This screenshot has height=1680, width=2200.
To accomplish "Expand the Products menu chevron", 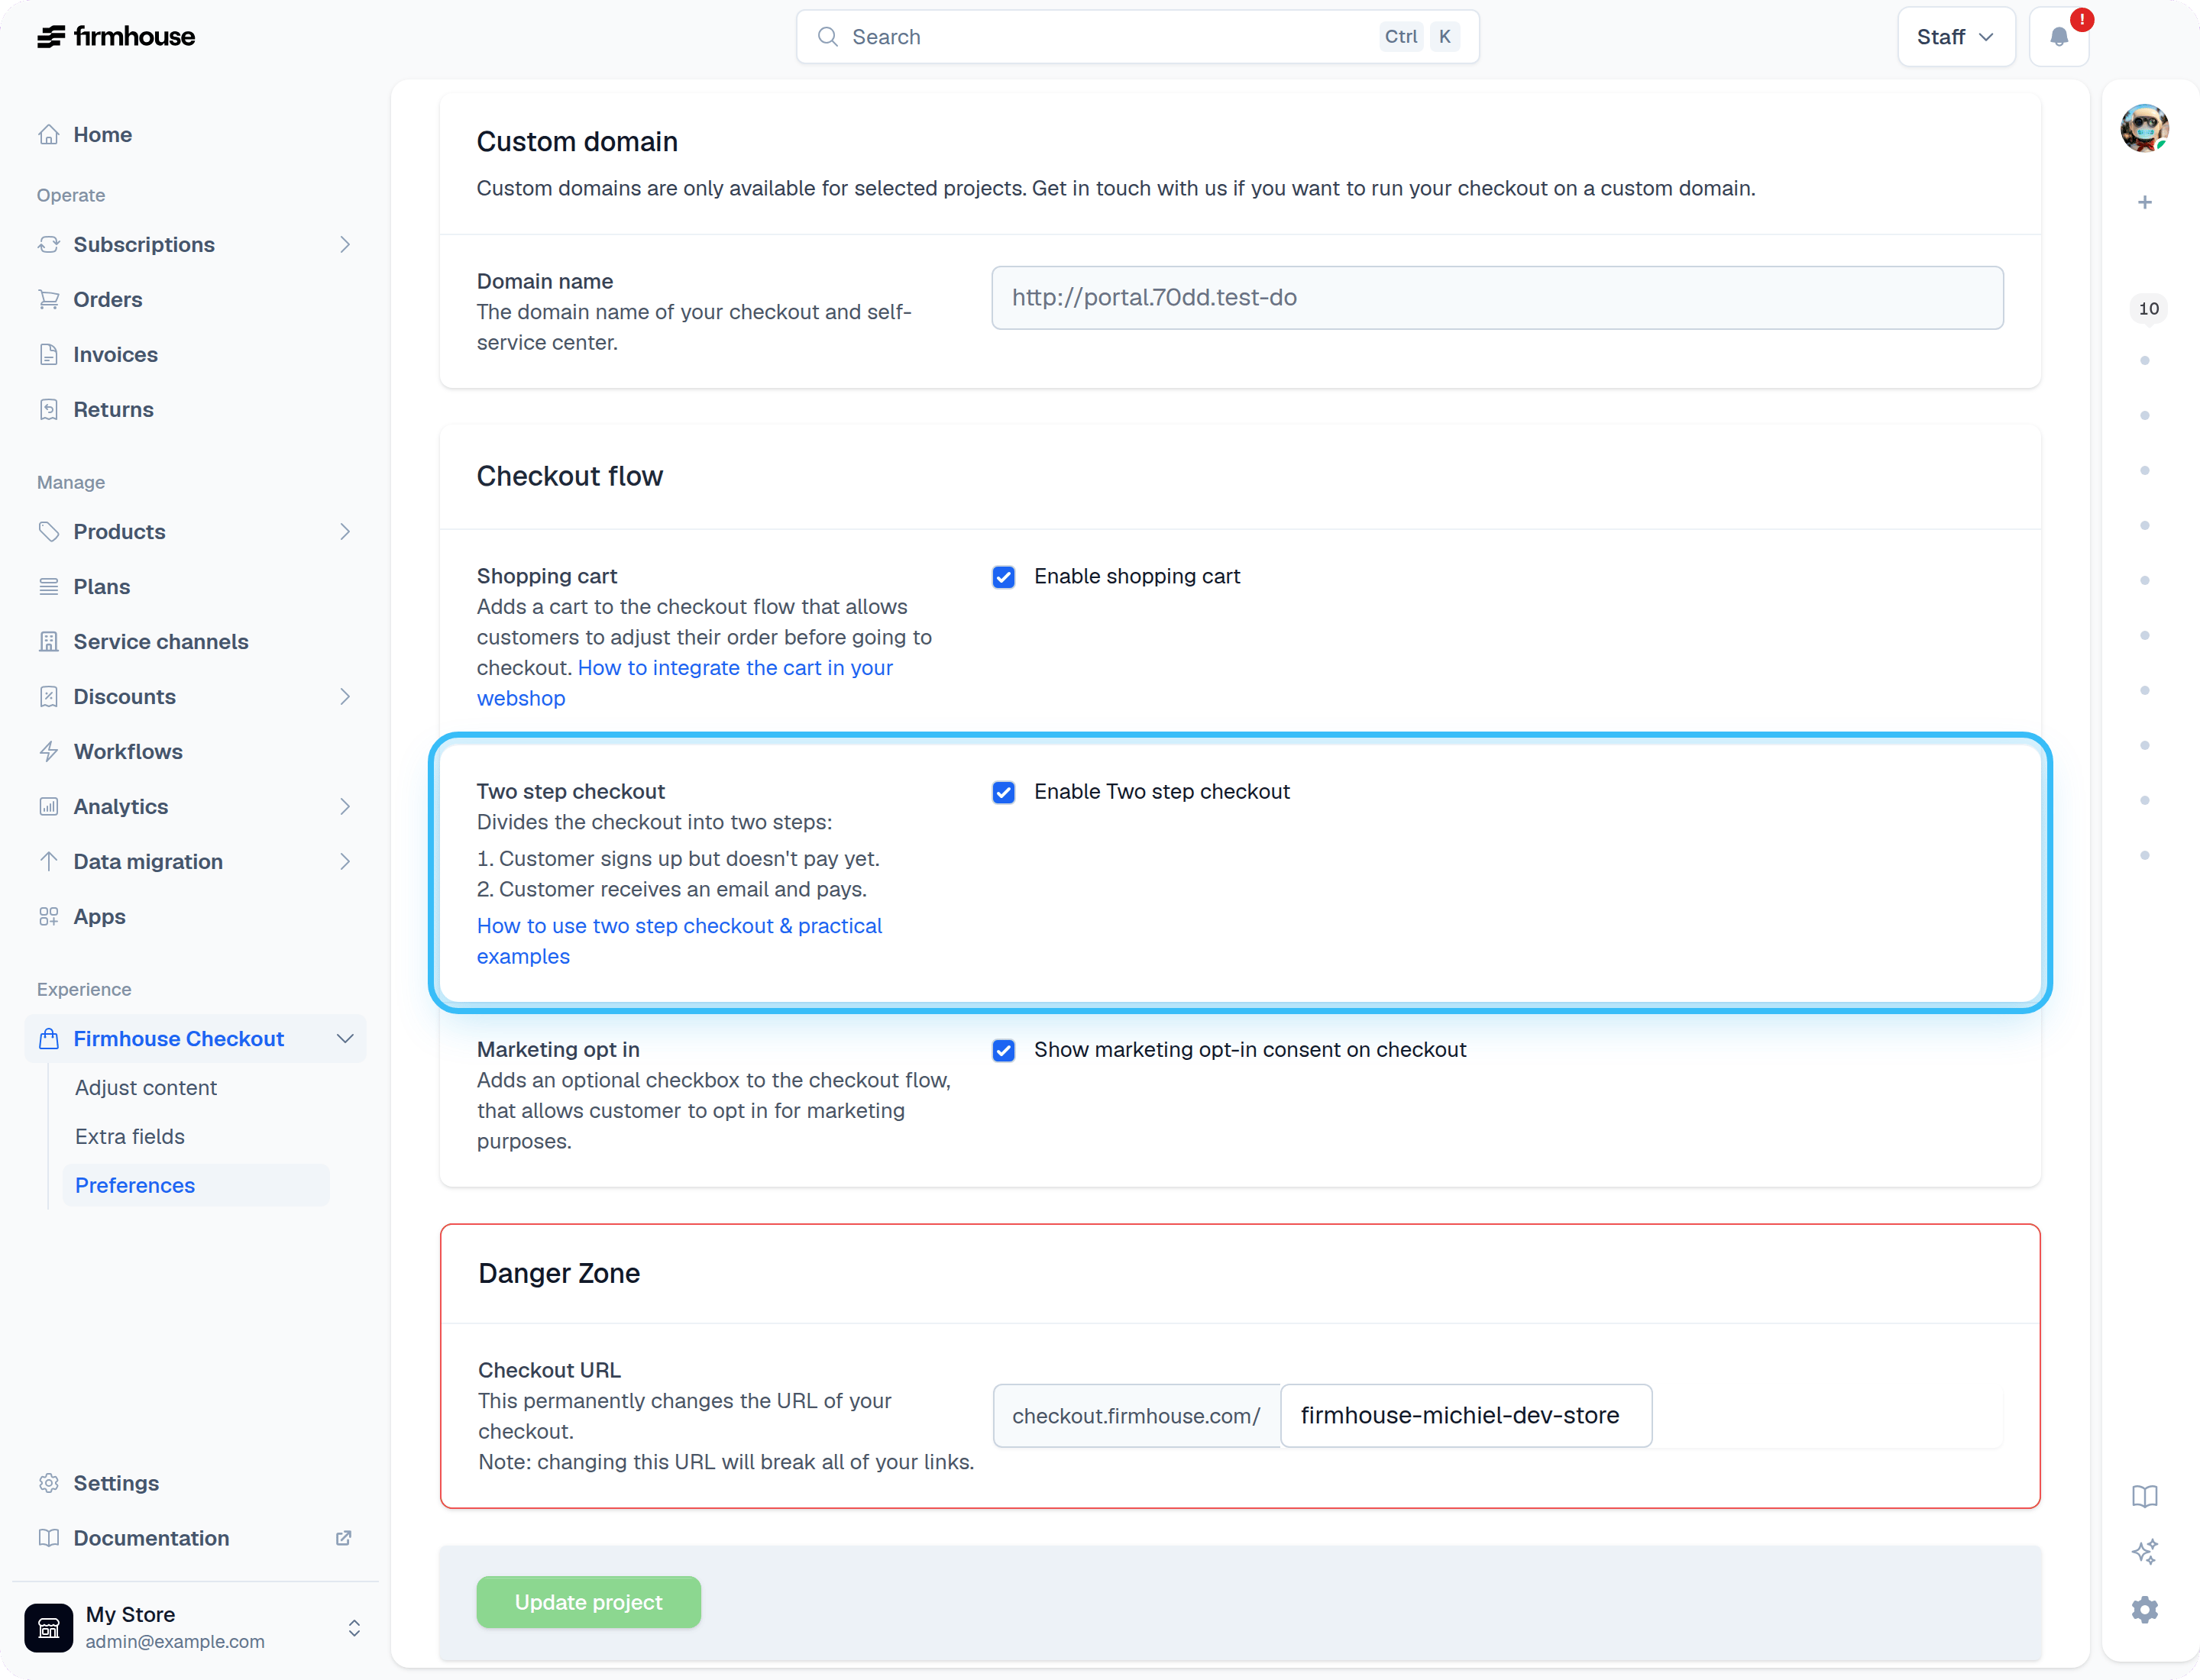I will click(x=345, y=532).
